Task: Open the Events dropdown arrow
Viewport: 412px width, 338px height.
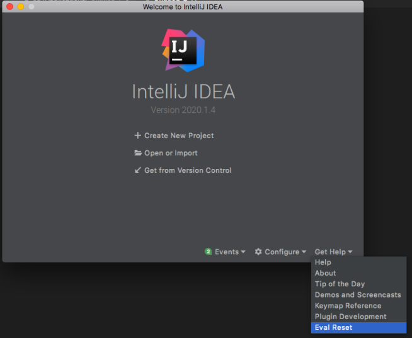Action: (243, 252)
